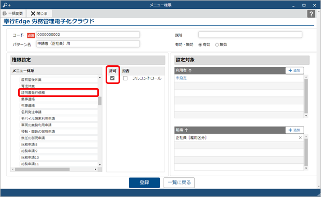Click the menu tree vertical scrollbar thumb

click(100, 101)
